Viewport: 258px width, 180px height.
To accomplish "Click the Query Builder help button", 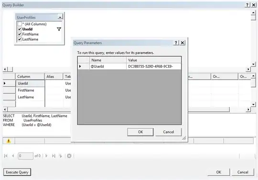I will coord(247,5).
